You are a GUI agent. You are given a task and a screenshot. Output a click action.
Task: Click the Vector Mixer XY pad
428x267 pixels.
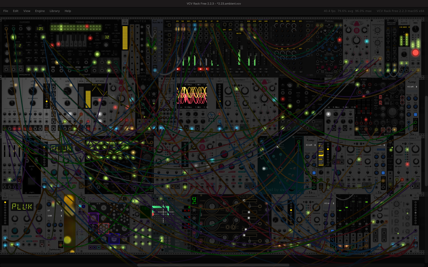coord(163,212)
